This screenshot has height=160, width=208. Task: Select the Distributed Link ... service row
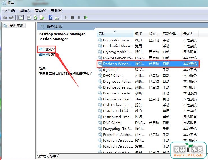[148, 111]
